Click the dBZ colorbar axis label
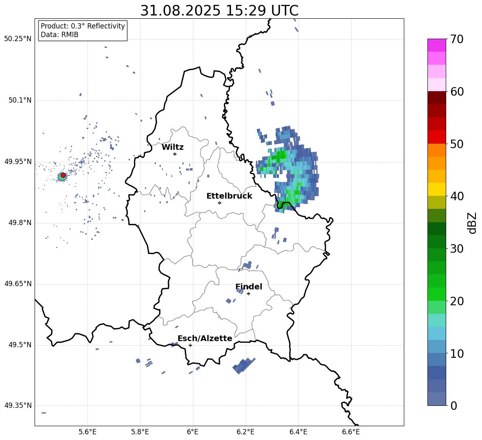 click(473, 223)
